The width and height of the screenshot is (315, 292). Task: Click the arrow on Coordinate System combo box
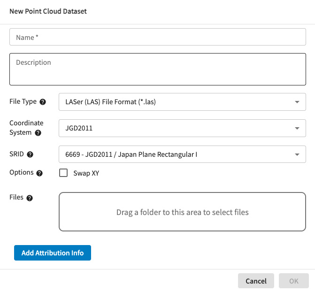pyautogui.click(x=297, y=128)
